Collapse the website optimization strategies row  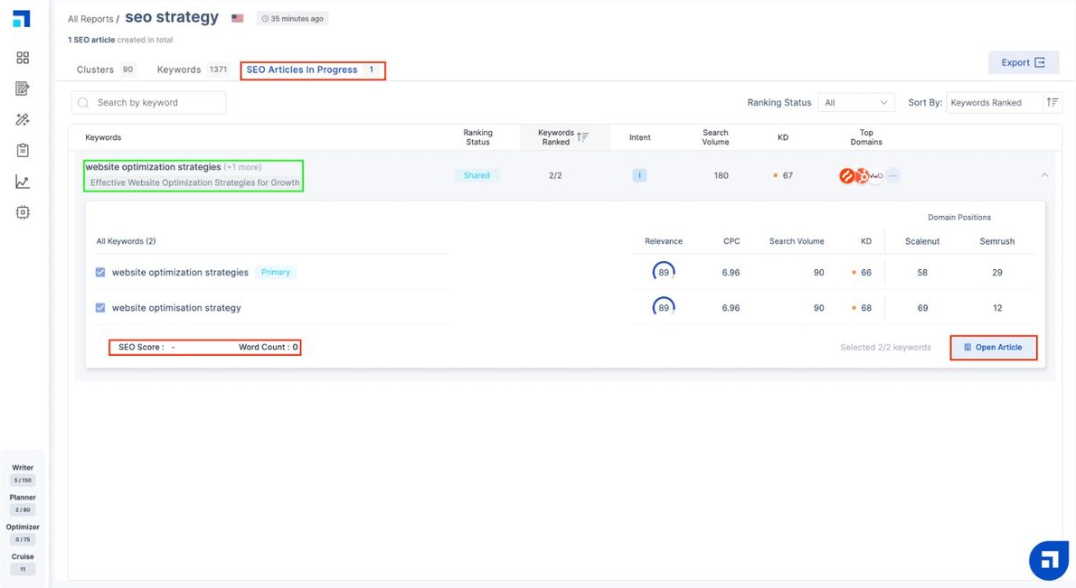[x=1044, y=175]
